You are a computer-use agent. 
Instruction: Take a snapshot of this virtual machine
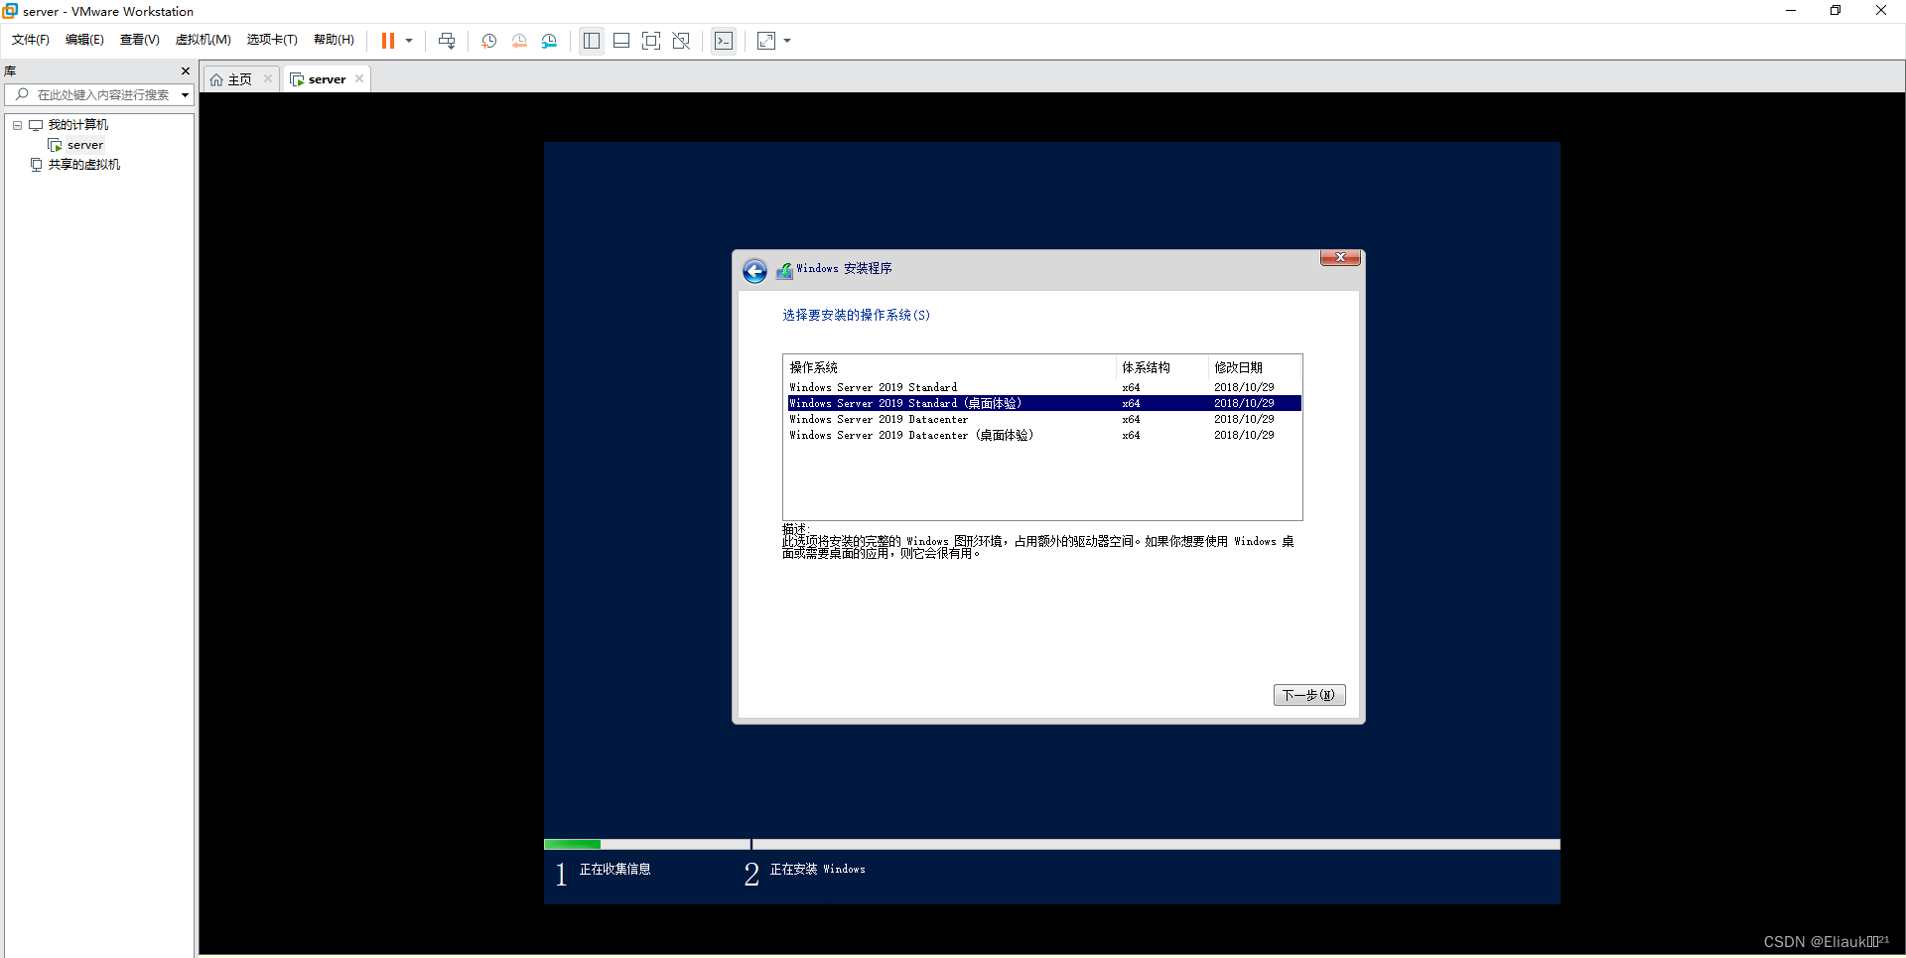pos(489,41)
